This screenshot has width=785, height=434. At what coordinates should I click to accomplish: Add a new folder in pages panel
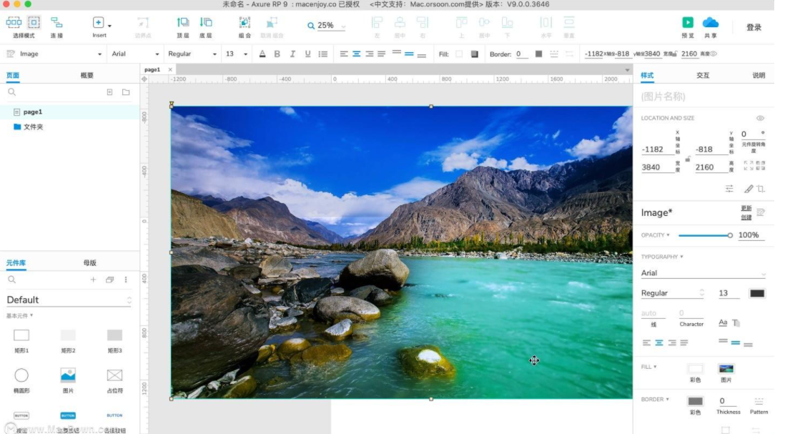[x=126, y=92]
